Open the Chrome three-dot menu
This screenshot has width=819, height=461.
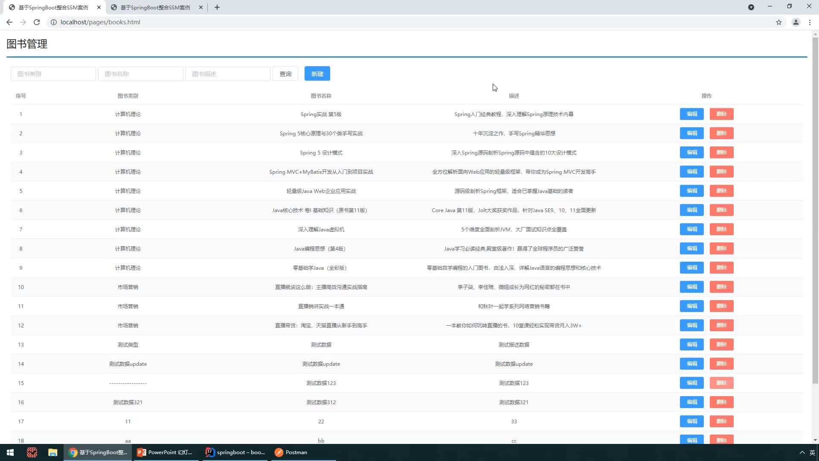pos(810,22)
